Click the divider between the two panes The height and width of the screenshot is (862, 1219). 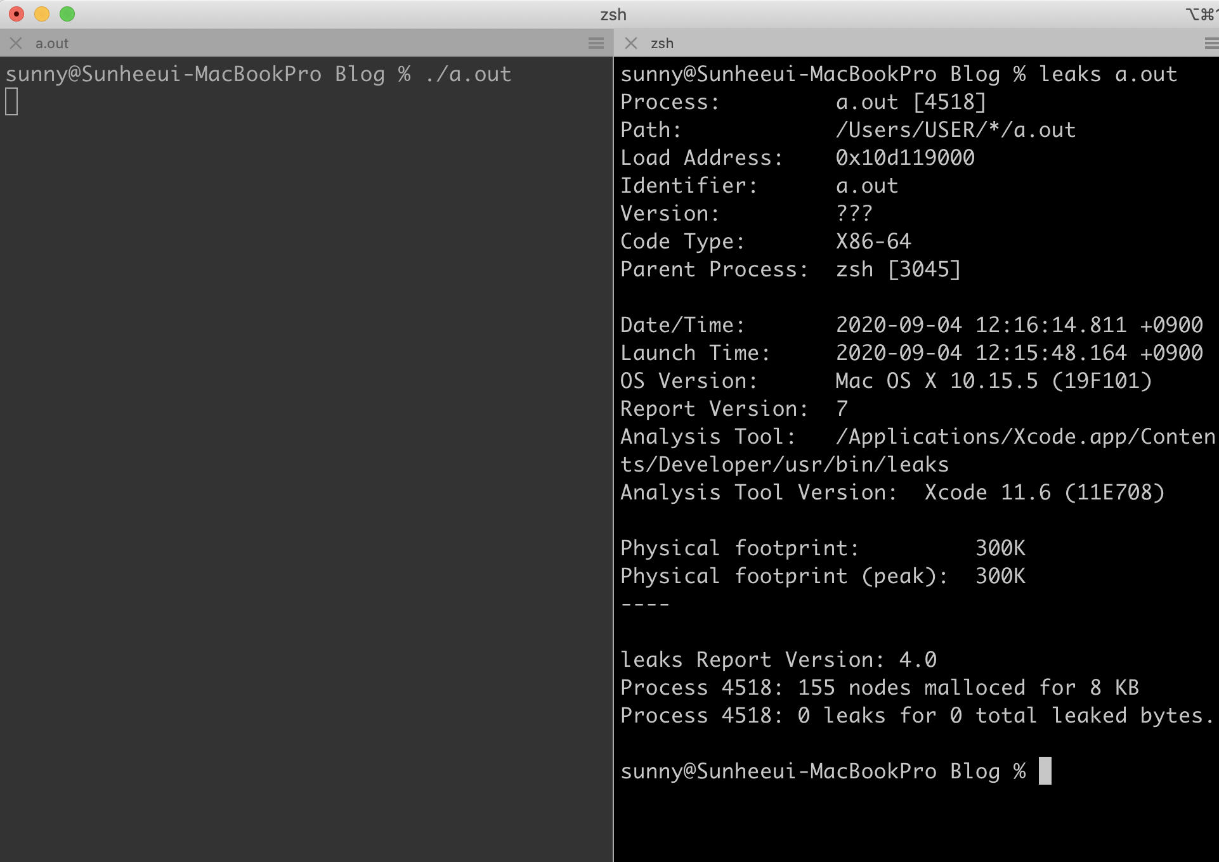613,444
